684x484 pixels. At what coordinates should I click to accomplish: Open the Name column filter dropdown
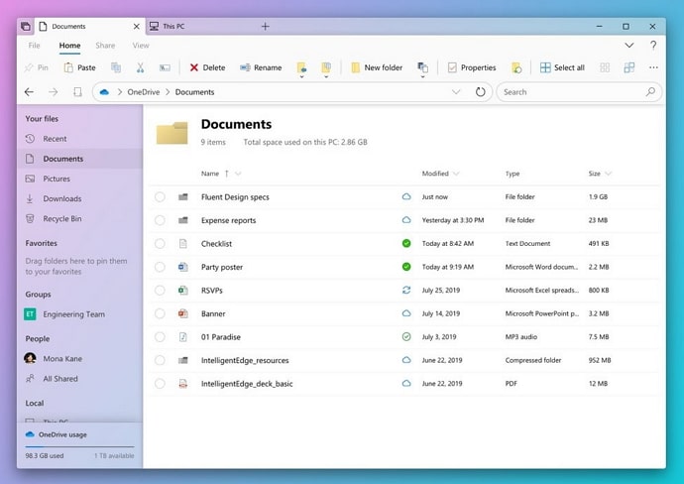238,174
